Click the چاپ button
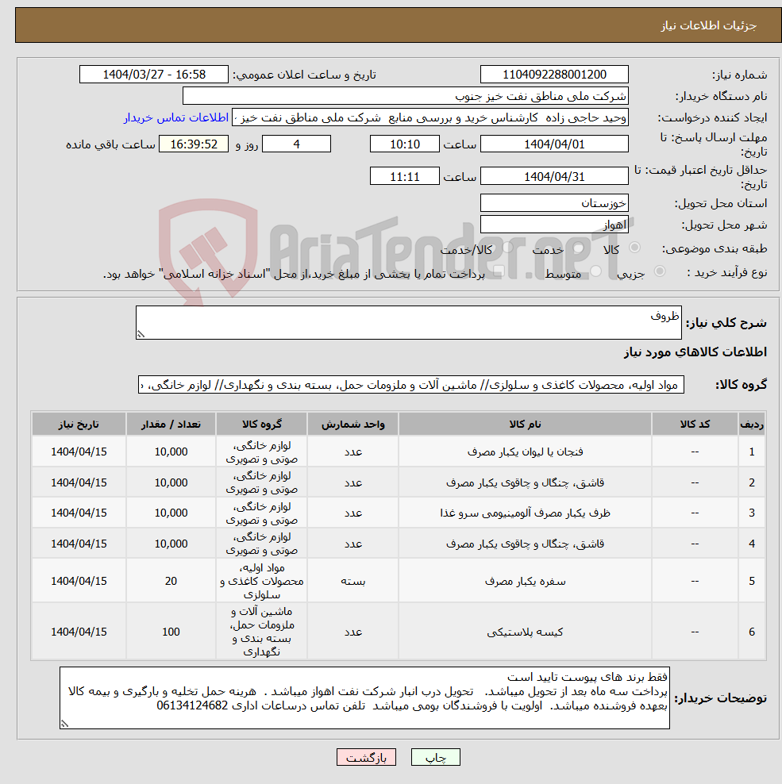The height and width of the screenshot is (784, 782). pyautogui.click(x=435, y=757)
